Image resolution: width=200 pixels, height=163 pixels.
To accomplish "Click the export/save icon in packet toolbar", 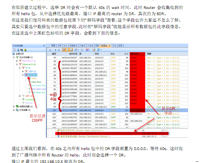I will click(x=50, y=50).
